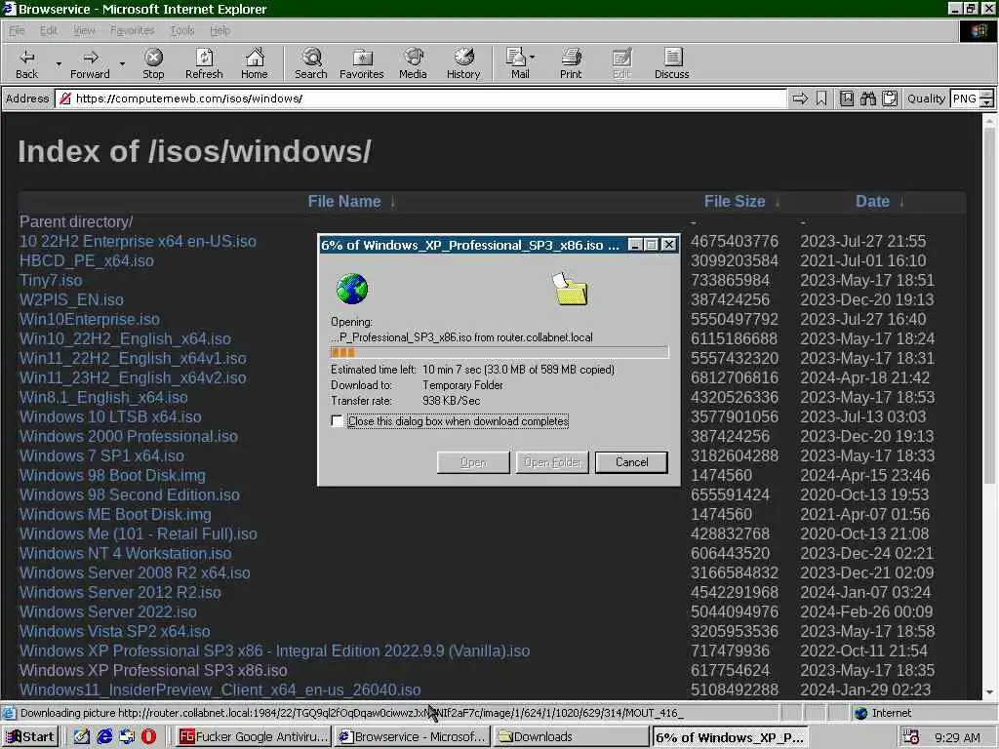Switch to Browservice taskbar button

[412, 737]
